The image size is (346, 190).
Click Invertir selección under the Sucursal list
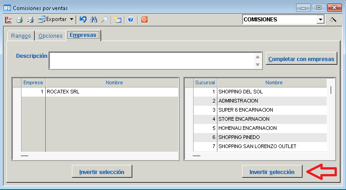click(x=272, y=172)
